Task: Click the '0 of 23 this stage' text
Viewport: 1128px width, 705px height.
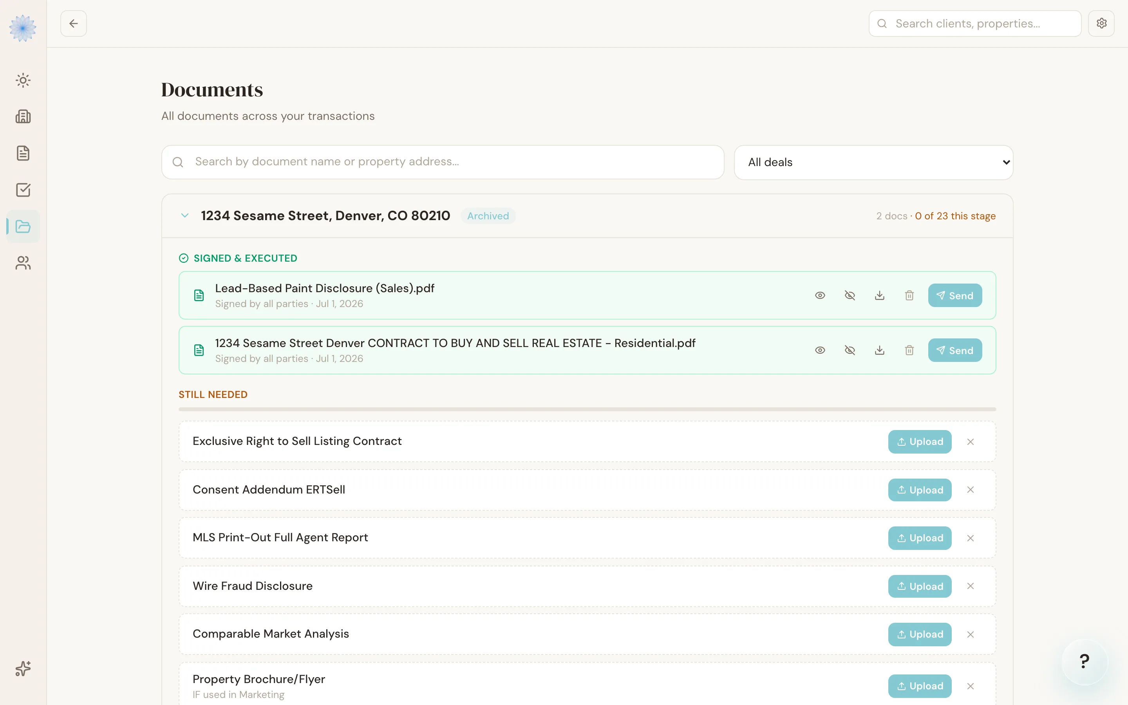Action: click(955, 216)
